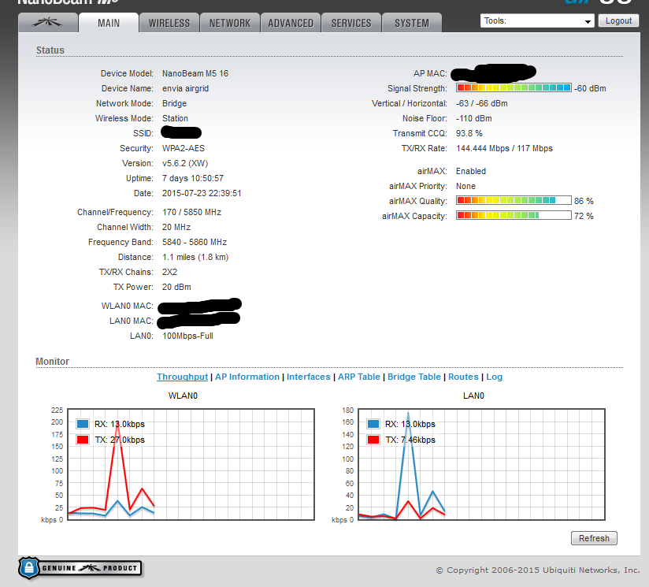
Task: Select the uptime value 7 days 10:50:57
Action: click(193, 178)
